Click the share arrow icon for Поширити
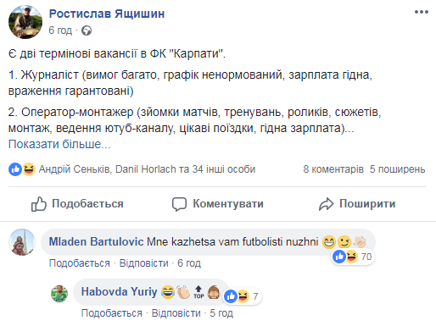The image size is (436, 326). [327, 204]
